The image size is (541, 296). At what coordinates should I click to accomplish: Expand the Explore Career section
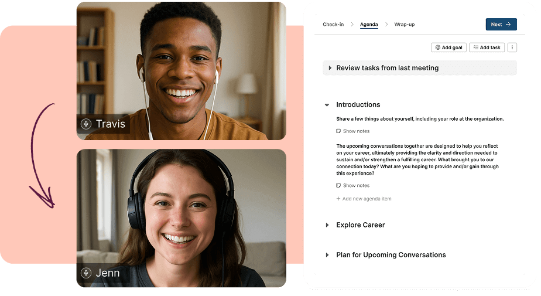point(327,225)
